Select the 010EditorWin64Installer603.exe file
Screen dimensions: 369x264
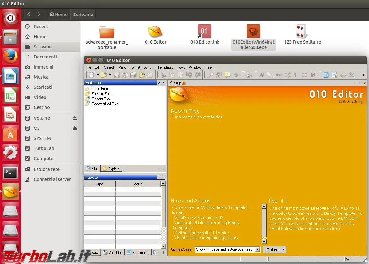point(253,37)
